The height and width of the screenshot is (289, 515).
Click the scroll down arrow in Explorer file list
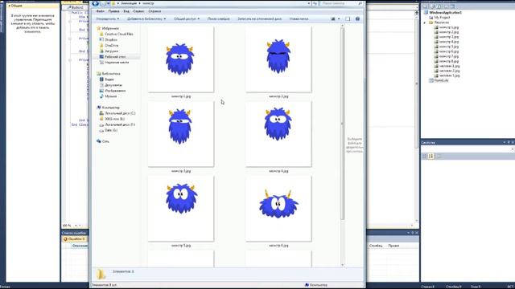point(343,265)
